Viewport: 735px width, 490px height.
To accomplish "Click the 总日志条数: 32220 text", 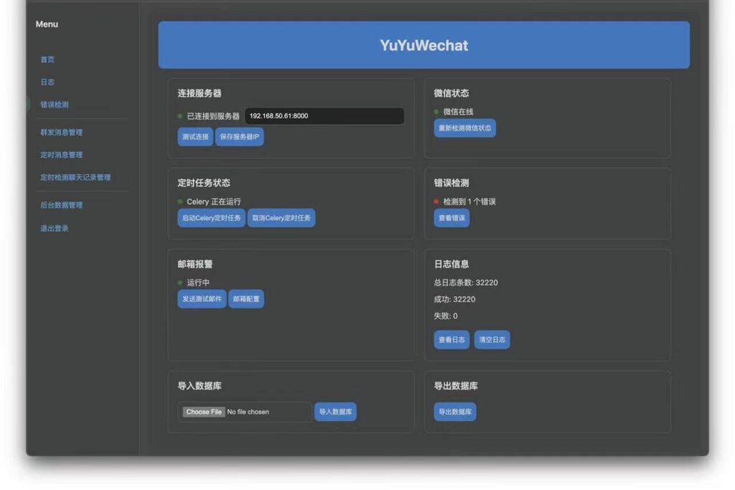I will pos(466,283).
